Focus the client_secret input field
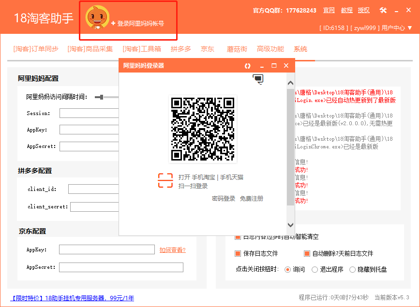 94,207
